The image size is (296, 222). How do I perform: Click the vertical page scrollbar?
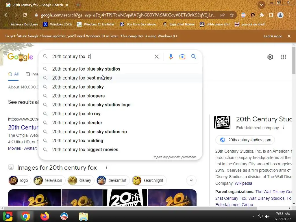(294, 60)
